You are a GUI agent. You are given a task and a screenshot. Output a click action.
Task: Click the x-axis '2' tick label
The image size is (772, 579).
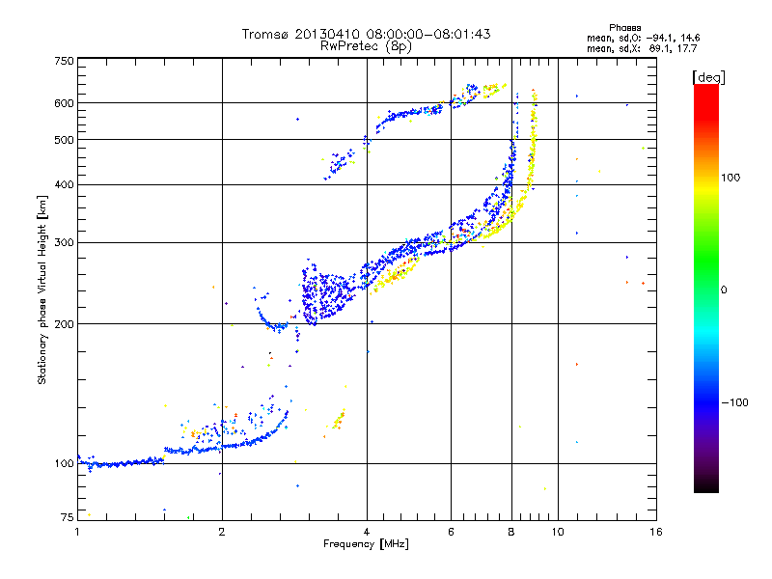222,532
